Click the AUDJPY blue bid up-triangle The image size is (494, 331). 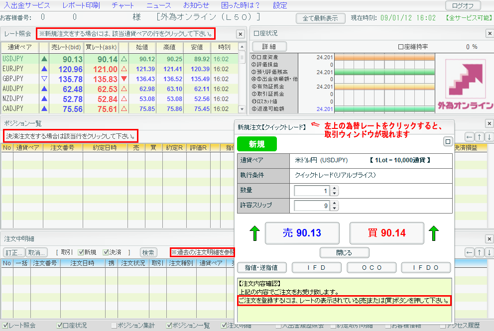coord(44,89)
